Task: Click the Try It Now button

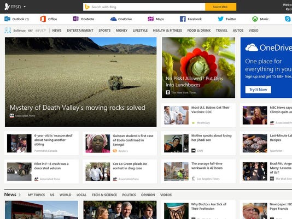Action: point(258,90)
